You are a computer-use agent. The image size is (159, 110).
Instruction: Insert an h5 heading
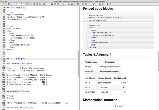tap(40, 4)
